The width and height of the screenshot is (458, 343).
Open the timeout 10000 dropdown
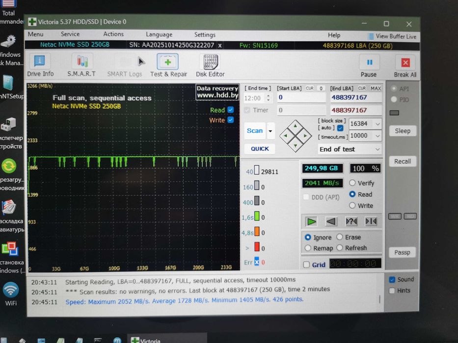[377, 136]
